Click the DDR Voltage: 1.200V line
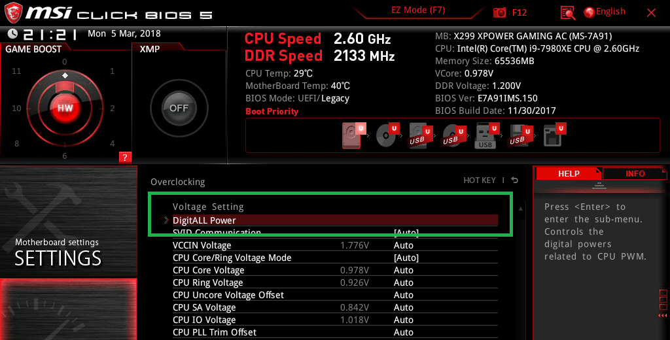Viewport: 670px width, 340px height. click(x=478, y=86)
